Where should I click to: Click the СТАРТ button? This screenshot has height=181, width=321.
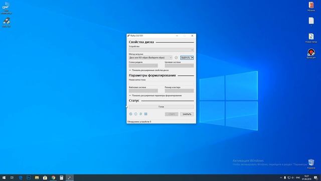[172, 114]
